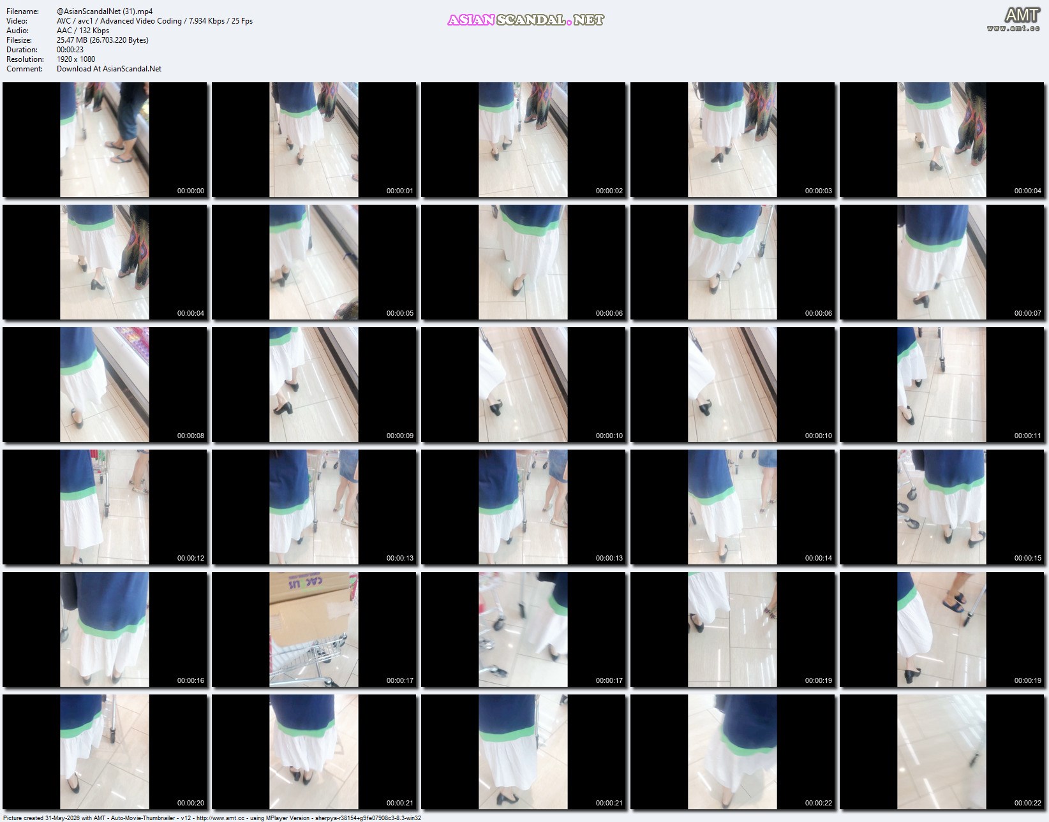Viewport: 1049px width, 822px height.
Task: Select the 'Filename:' label
Action: [x=22, y=11]
